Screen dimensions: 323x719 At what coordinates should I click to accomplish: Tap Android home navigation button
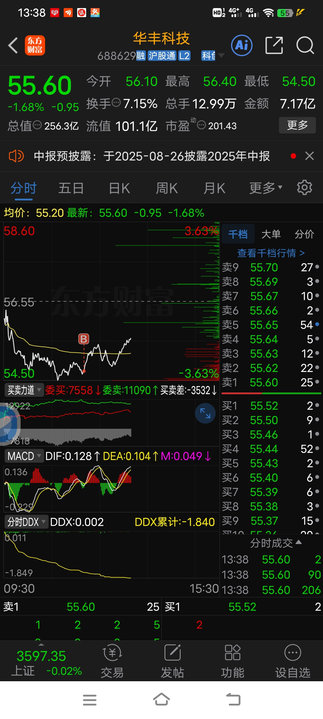161,700
